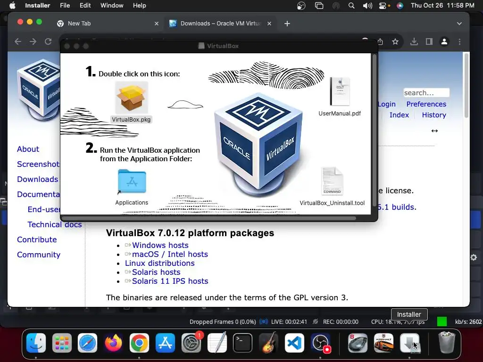
Task: Open Terminal from the dock
Action: coord(243,343)
